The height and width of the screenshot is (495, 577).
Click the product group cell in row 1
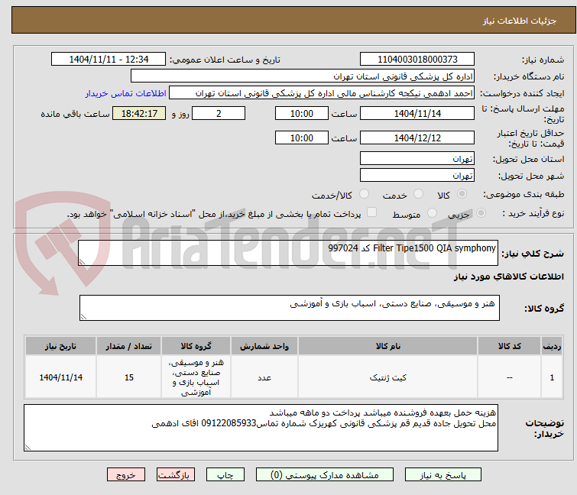coord(196,377)
